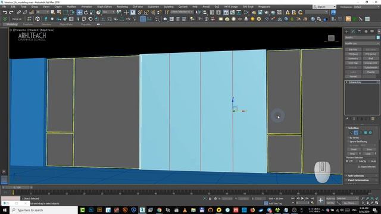Open the Create tab in command panel
Screen dimensions: 381x214
tap(346, 32)
